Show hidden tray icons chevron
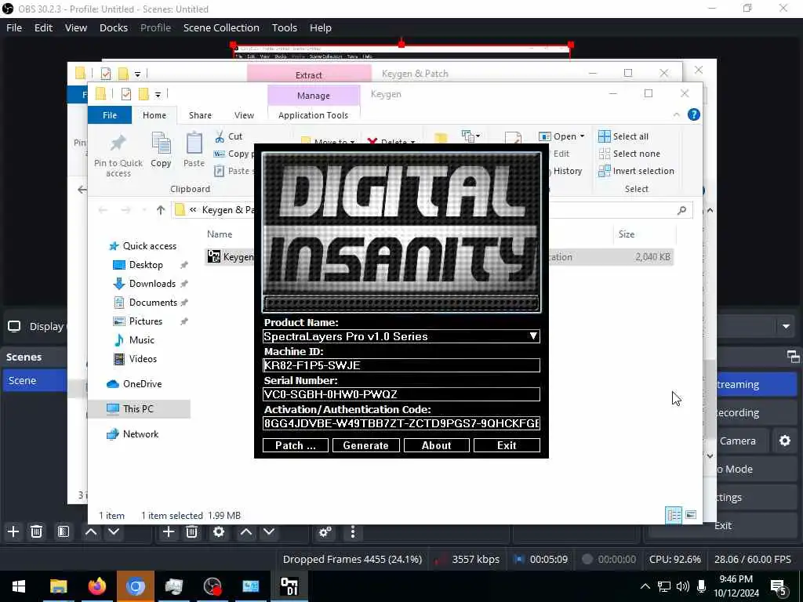Image resolution: width=803 pixels, height=602 pixels. pyautogui.click(x=645, y=586)
